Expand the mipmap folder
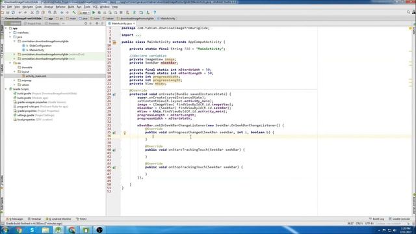The image size is (416, 234). (14, 81)
